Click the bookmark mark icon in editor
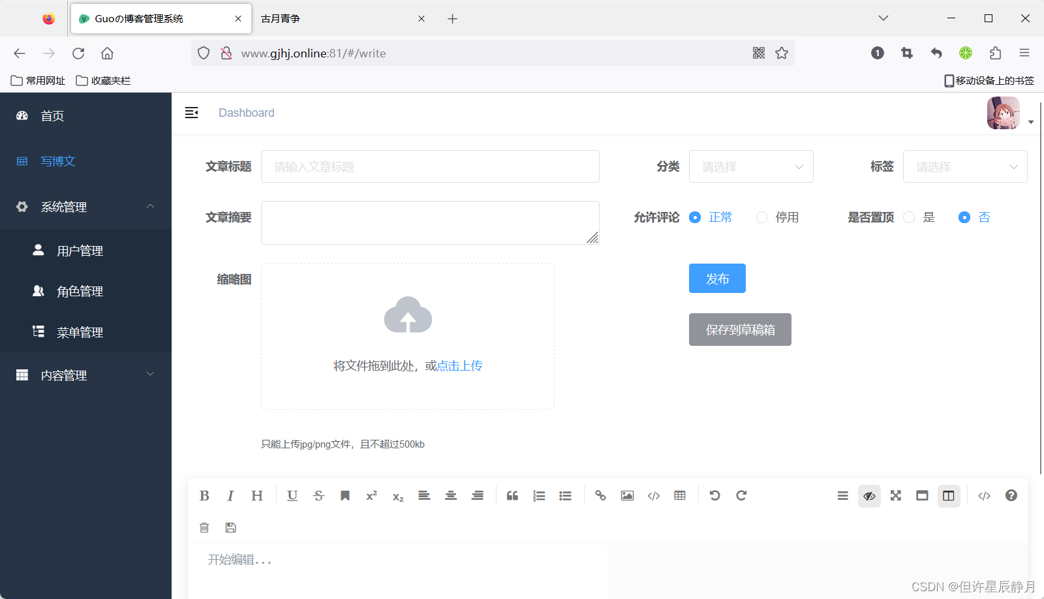This screenshot has height=599, width=1044. (345, 496)
